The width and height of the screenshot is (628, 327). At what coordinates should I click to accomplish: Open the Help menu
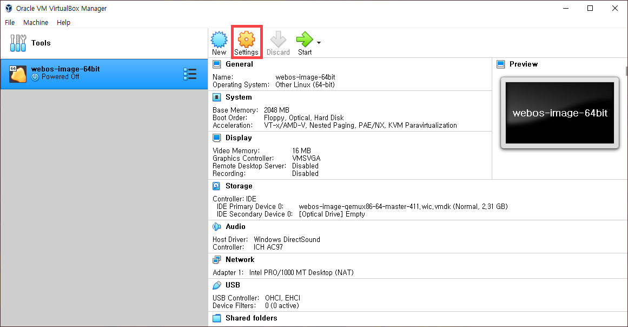63,22
